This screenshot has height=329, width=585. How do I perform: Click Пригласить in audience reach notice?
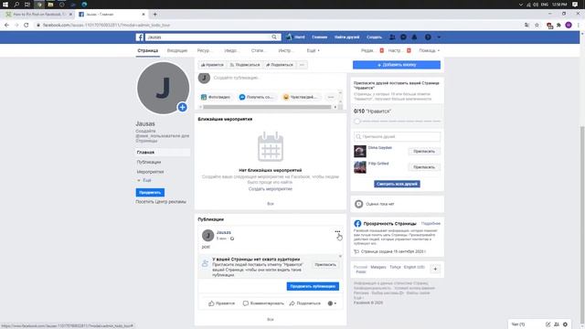pyautogui.click(x=325, y=264)
